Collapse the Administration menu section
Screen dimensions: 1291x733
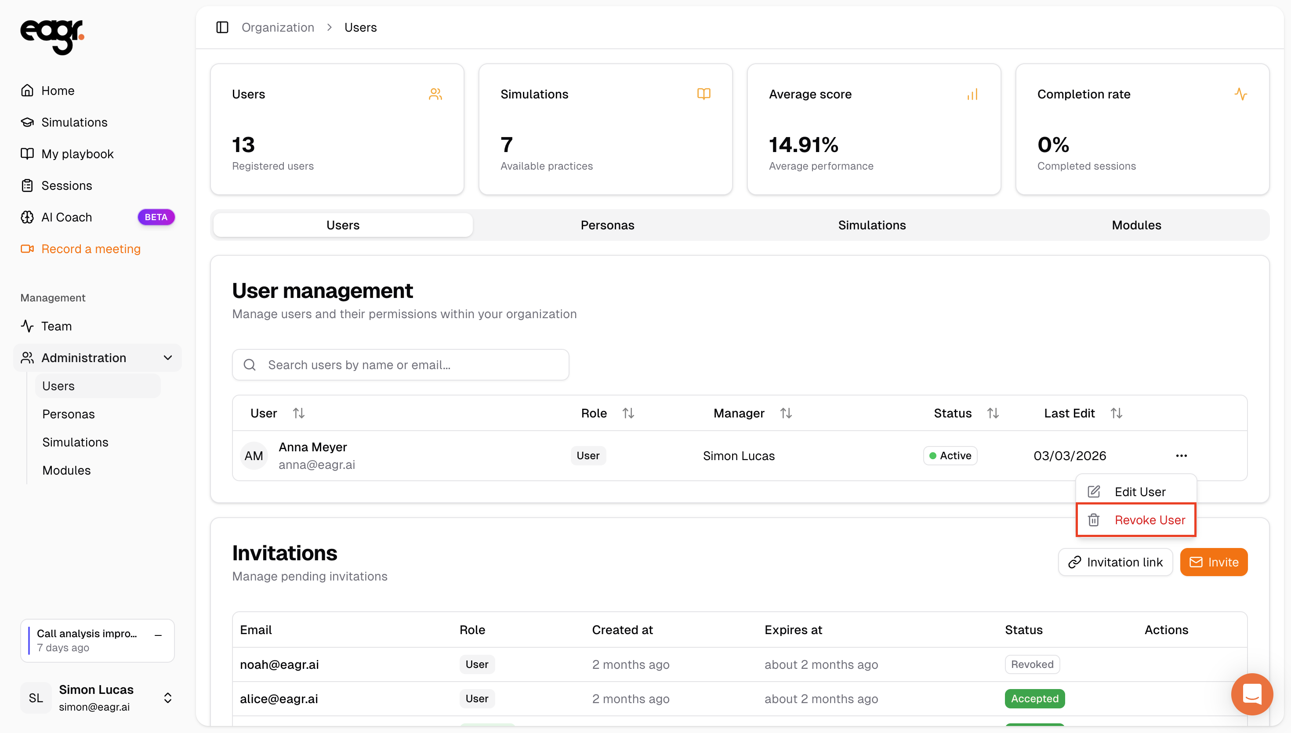pyautogui.click(x=167, y=358)
